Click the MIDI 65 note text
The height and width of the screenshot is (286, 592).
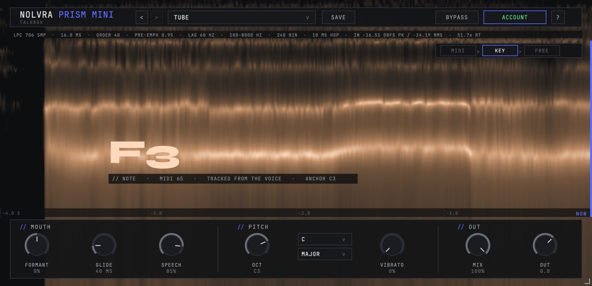click(x=171, y=179)
